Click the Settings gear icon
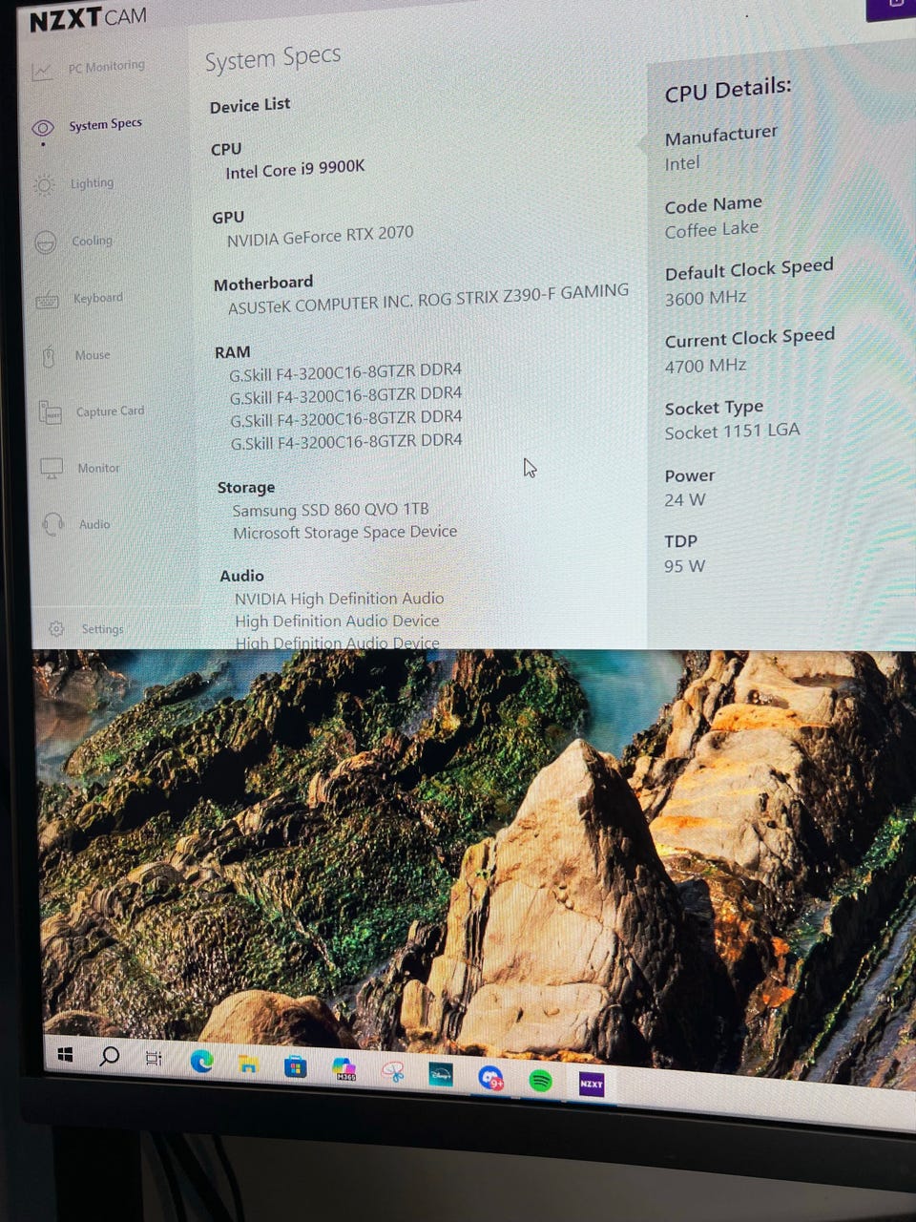 click(56, 628)
